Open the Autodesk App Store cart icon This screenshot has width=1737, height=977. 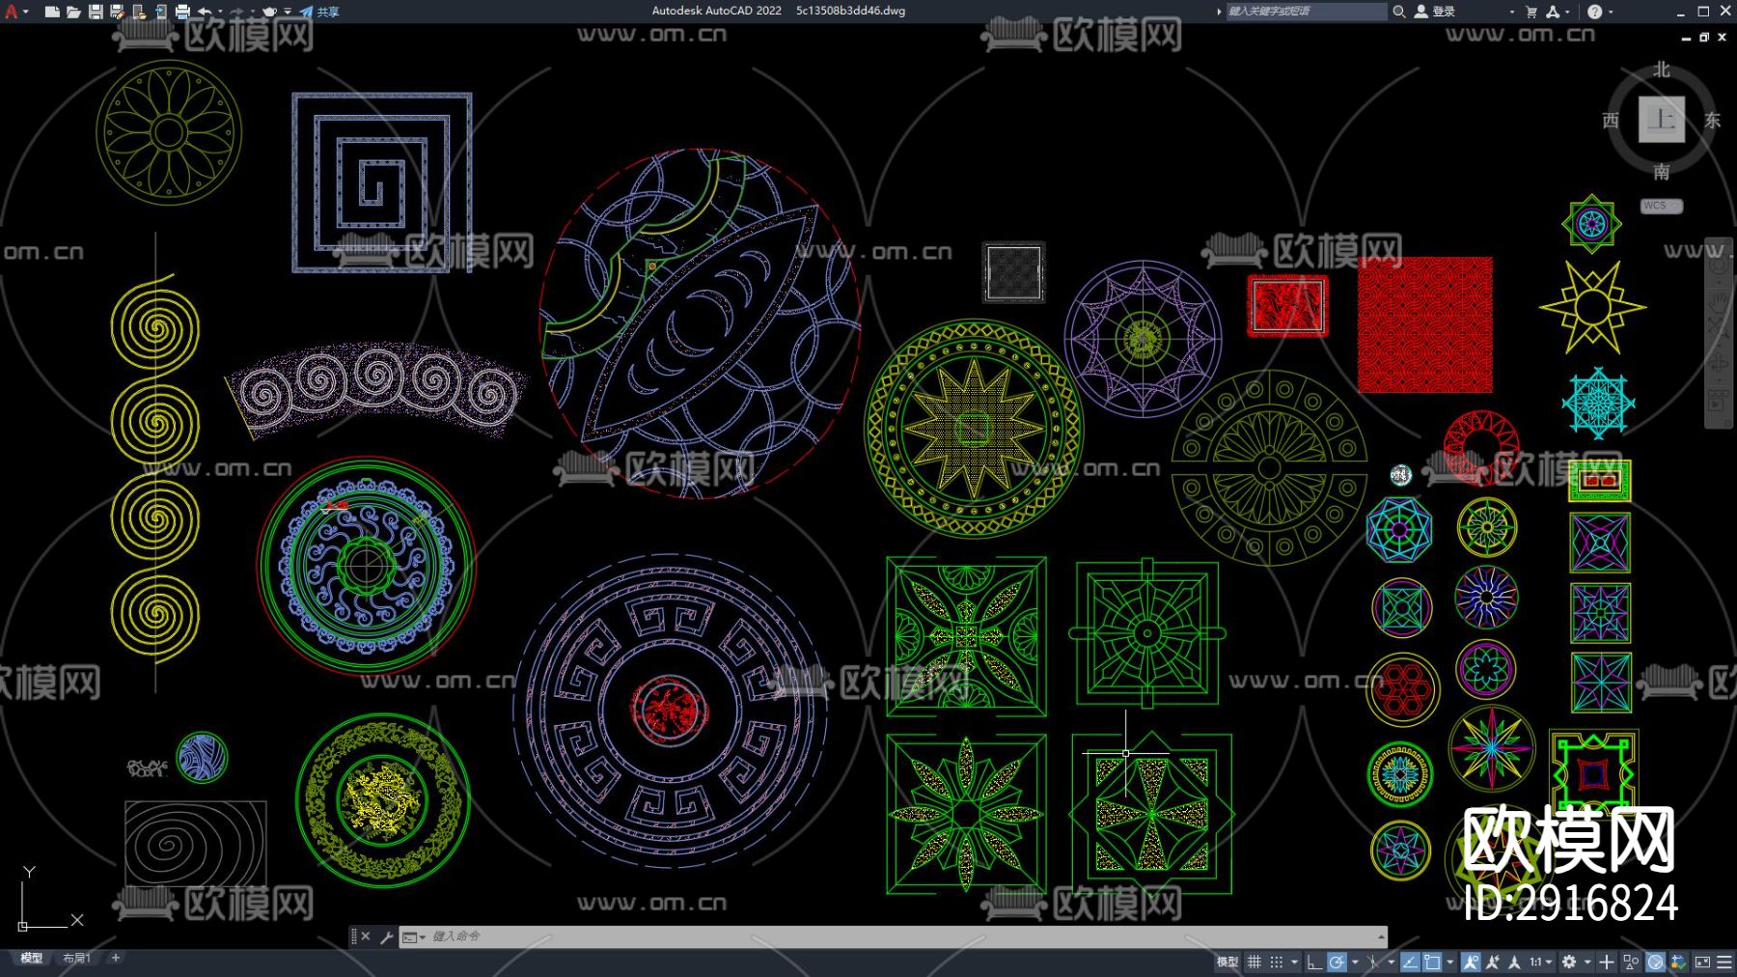[x=1531, y=12]
